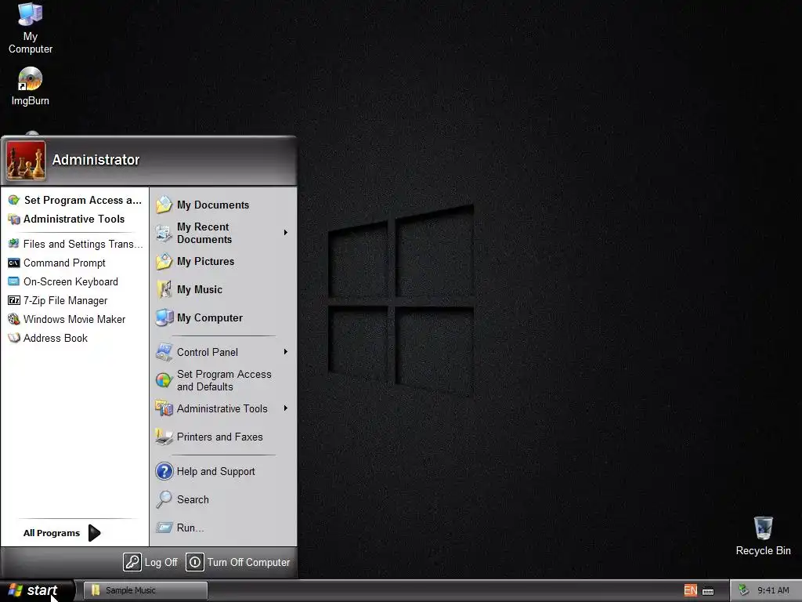The width and height of the screenshot is (802, 602).
Task: Click the Search magnifying glass icon
Action: 164,499
